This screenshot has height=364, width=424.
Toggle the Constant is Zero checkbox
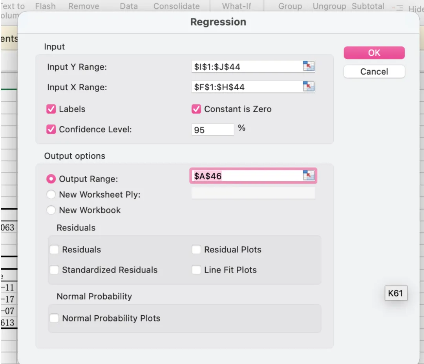196,109
